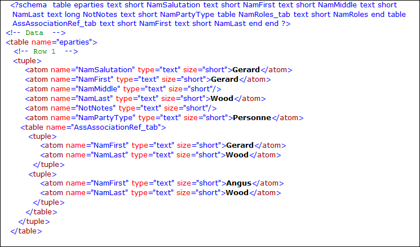Select the Angus value text
Image resolution: width=420 pixels, height=247 pixels.
[238, 183]
